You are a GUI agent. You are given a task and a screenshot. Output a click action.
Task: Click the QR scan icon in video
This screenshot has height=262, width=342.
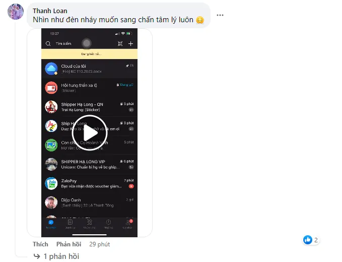[120, 44]
